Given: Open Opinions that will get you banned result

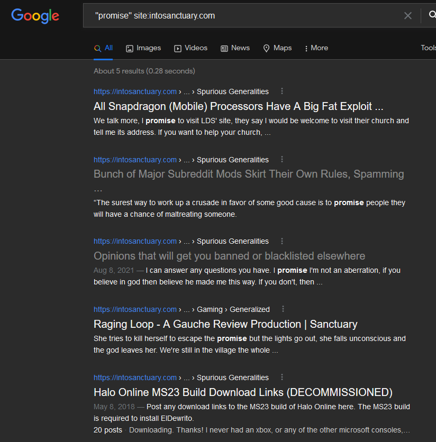Looking at the screenshot, I should pos(230,256).
